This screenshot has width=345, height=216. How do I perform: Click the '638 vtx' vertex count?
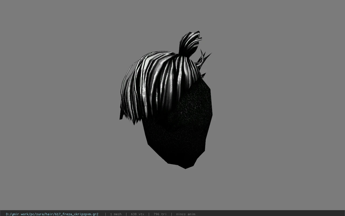coord(137,214)
